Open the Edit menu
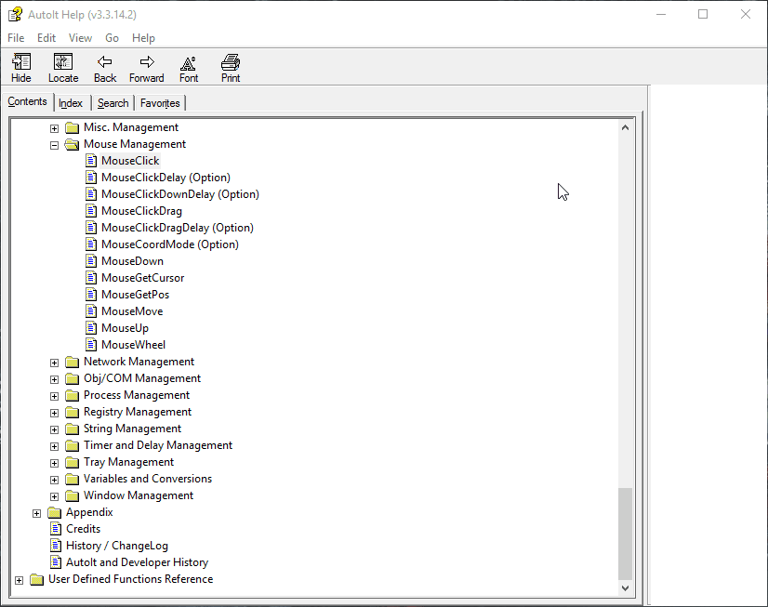Screen dimensions: 768x607 click(x=46, y=38)
